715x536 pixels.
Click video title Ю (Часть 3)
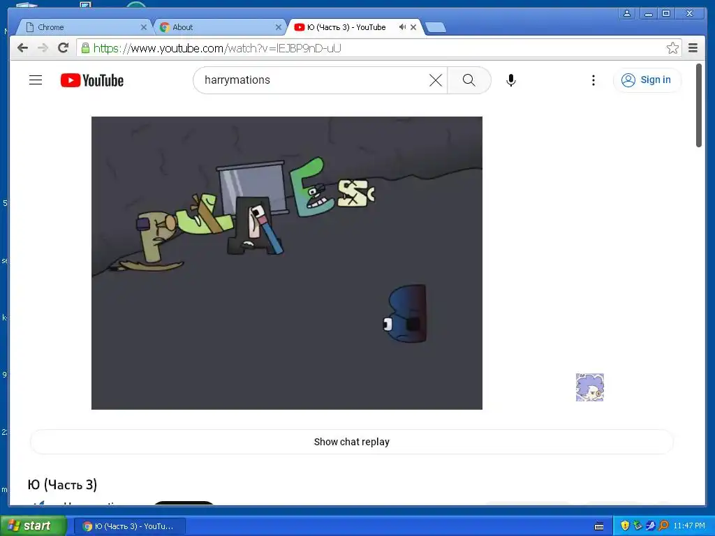point(62,484)
